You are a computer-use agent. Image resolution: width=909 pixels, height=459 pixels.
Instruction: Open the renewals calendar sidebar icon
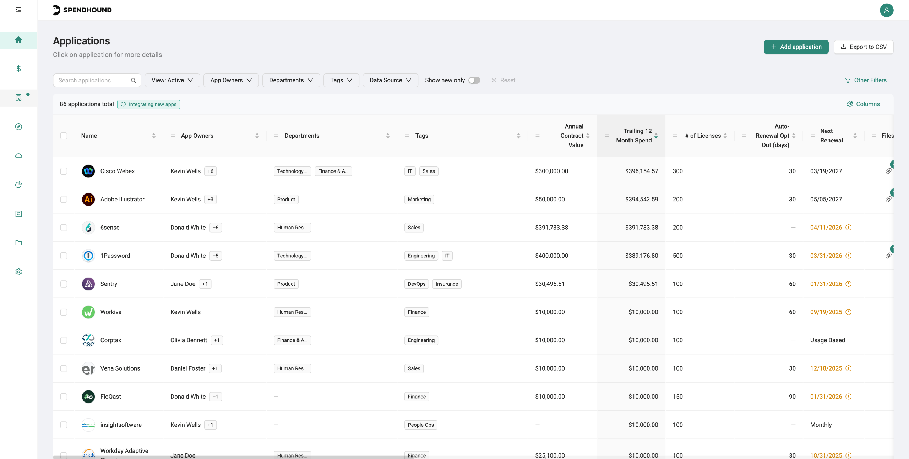click(18, 214)
